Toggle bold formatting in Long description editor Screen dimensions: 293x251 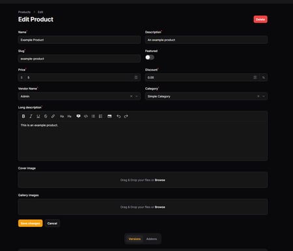coord(23,116)
